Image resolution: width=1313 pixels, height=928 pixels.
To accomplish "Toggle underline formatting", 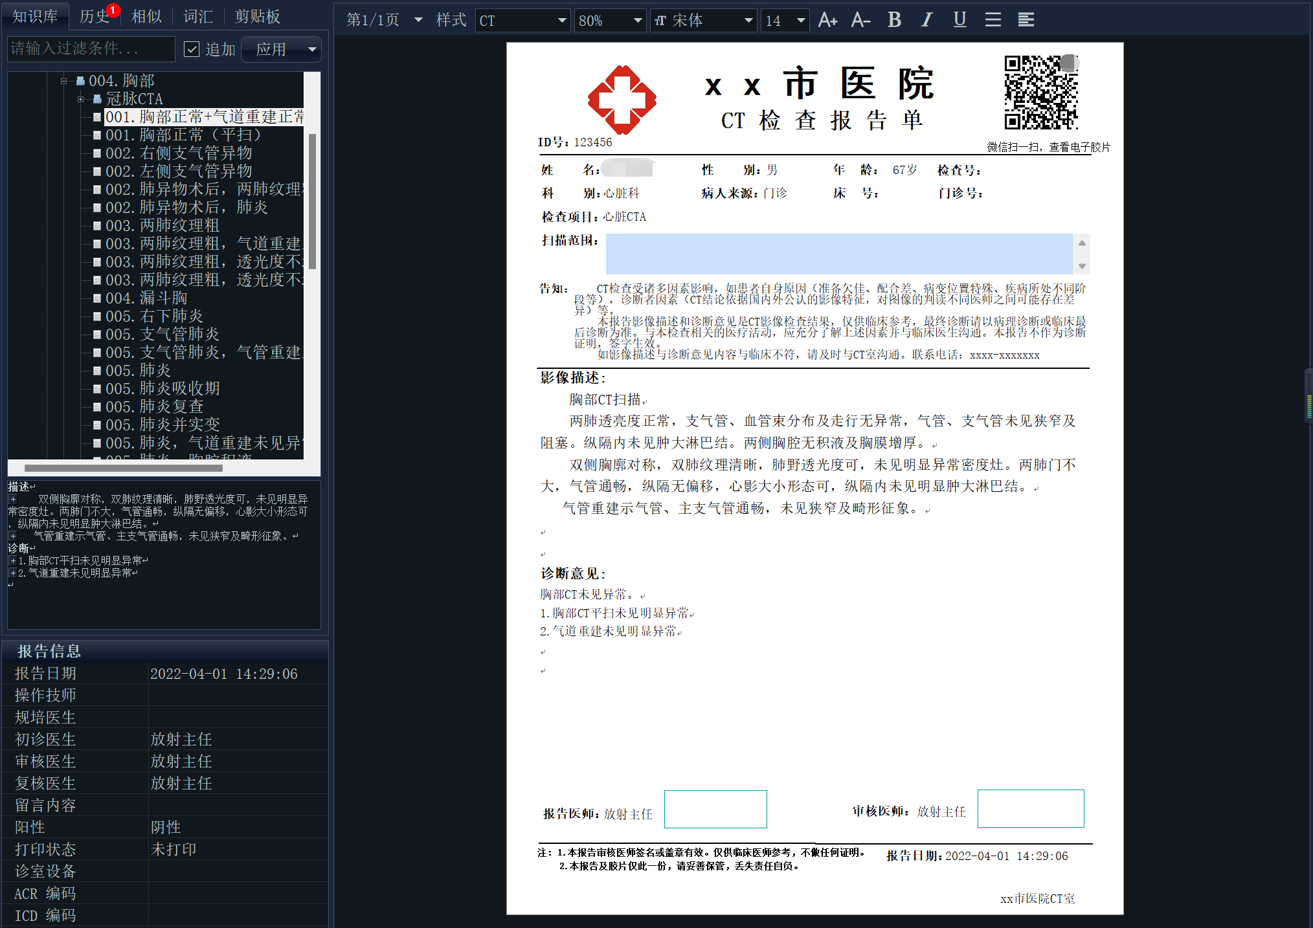I will [959, 20].
